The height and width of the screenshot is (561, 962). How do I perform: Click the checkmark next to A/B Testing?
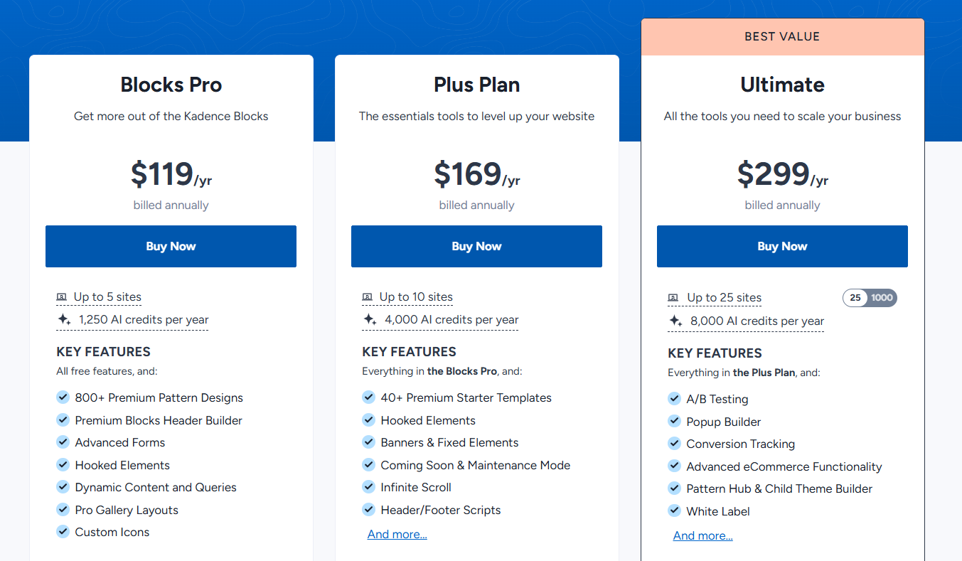coord(674,398)
